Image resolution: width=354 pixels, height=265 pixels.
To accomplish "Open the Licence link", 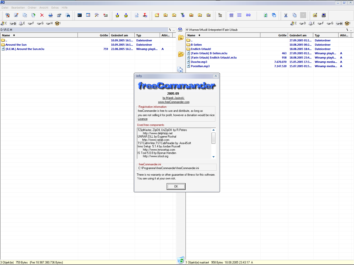I will pyautogui.click(x=143, y=119).
